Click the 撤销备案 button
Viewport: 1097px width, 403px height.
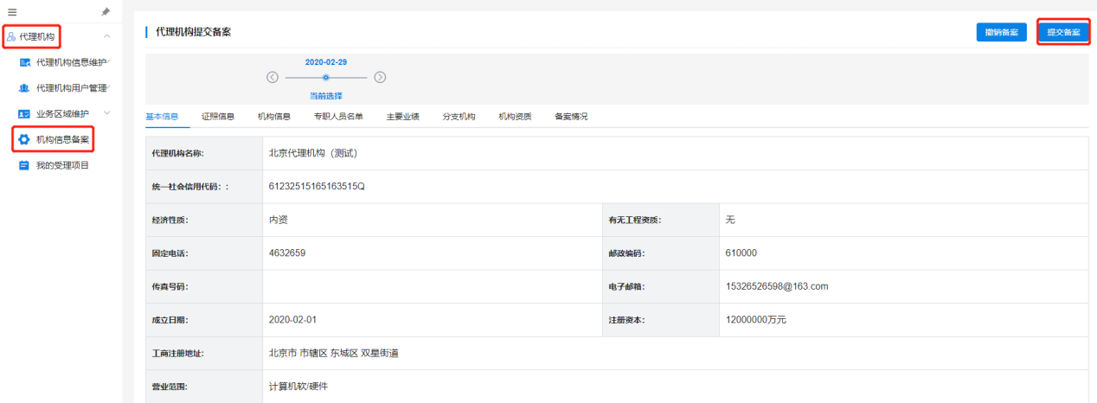point(1001,32)
